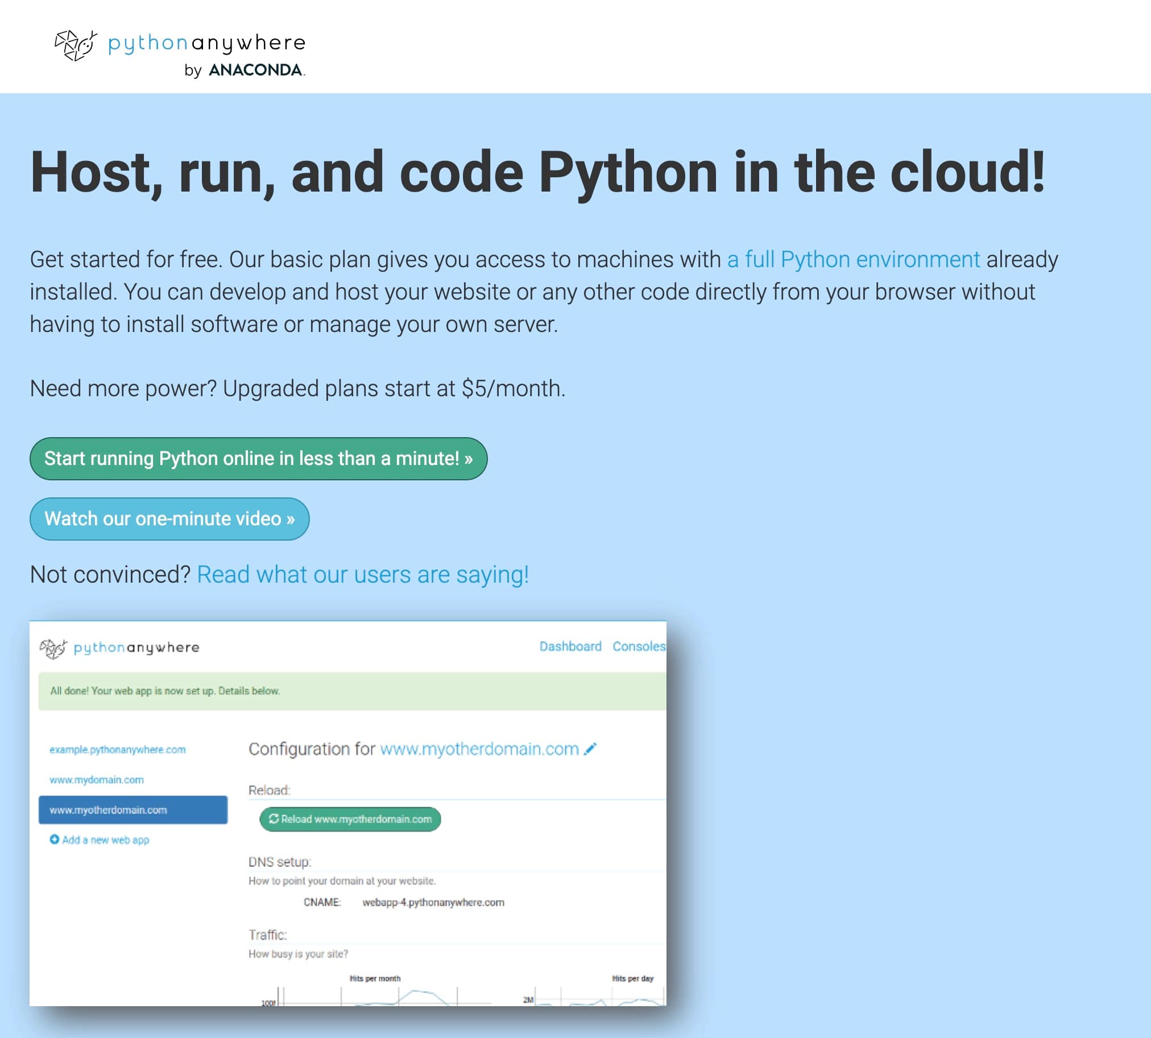Click the pencil edit icon beside www.myotherdomain.com
This screenshot has height=1038, width=1151.
click(591, 749)
